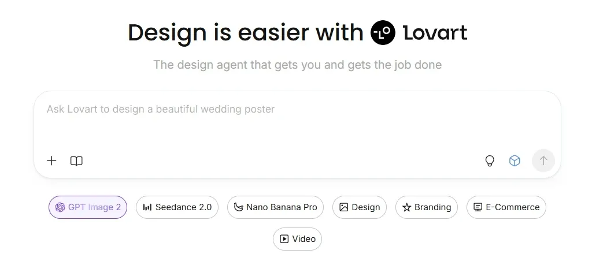607x265 pixels.
Task: Choose the Branding category chip
Action: click(427, 207)
